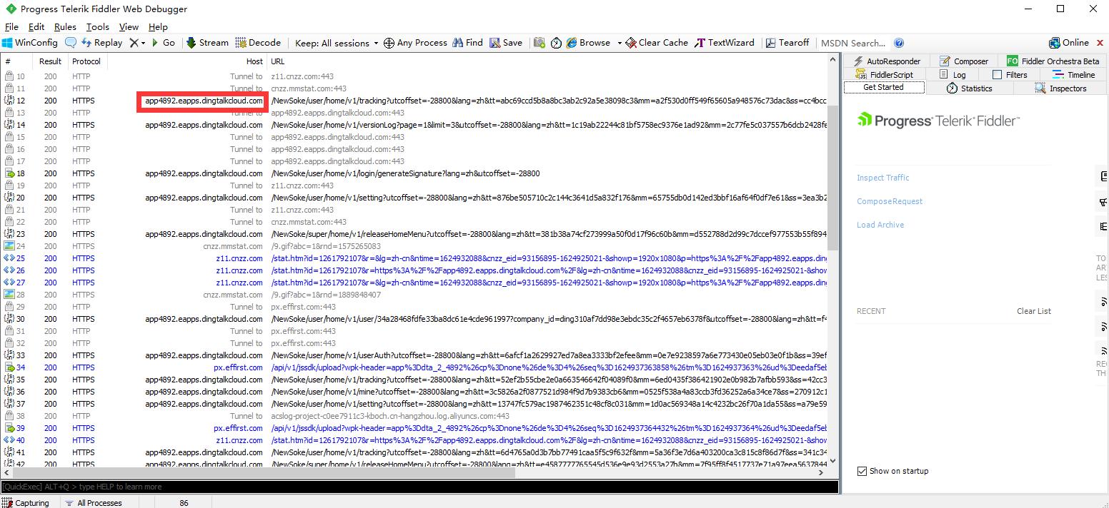Screen dimensions: 1109x508
Task: Click the Clear Cache toolbar icon
Action: pyautogui.click(x=631, y=43)
